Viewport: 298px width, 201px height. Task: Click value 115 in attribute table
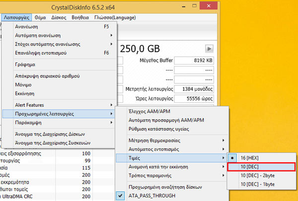click(x=86, y=168)
